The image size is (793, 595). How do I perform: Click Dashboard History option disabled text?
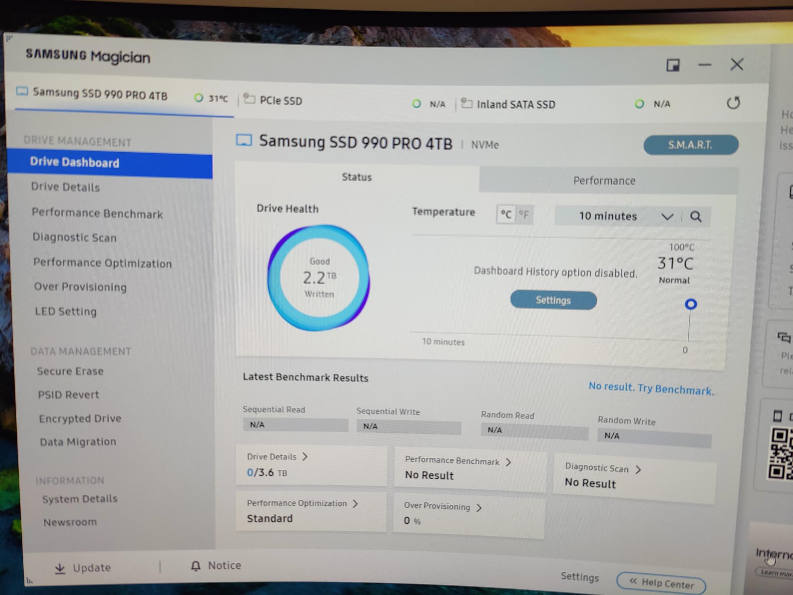point(556,272)
